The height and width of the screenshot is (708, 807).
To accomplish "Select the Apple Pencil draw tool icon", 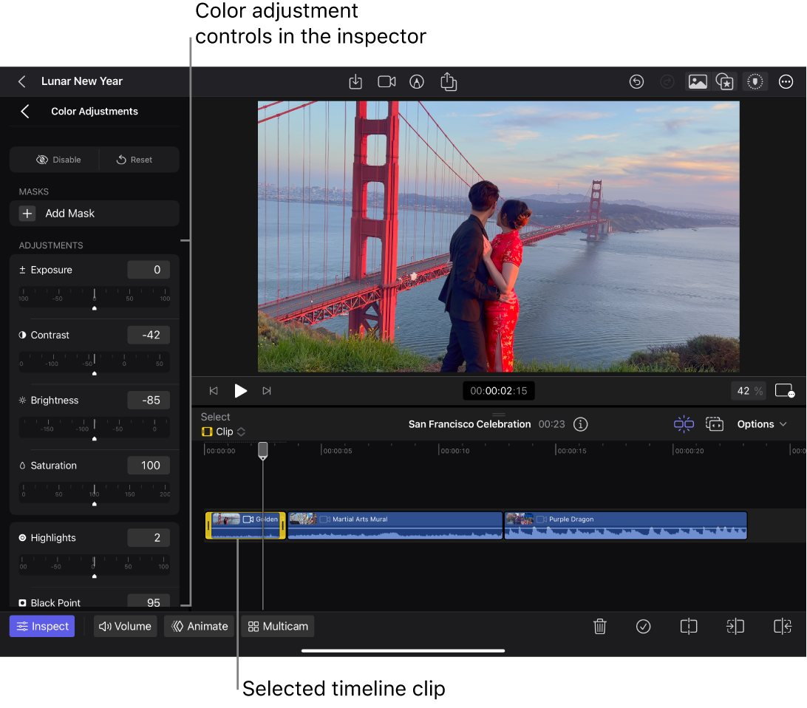I will click(417, 81).
